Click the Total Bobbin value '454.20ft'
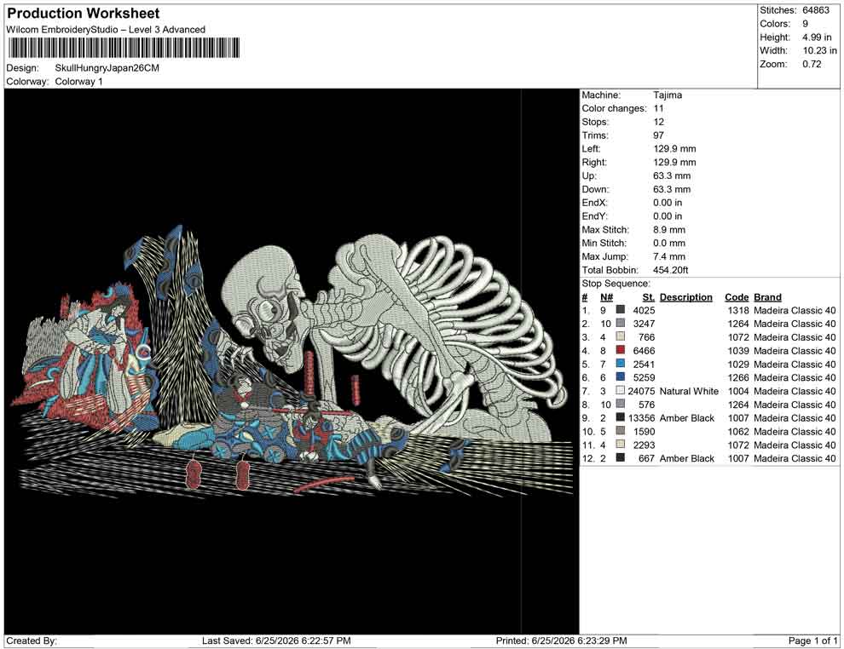Viewport: 844px width, 649px height. (671, 270)
